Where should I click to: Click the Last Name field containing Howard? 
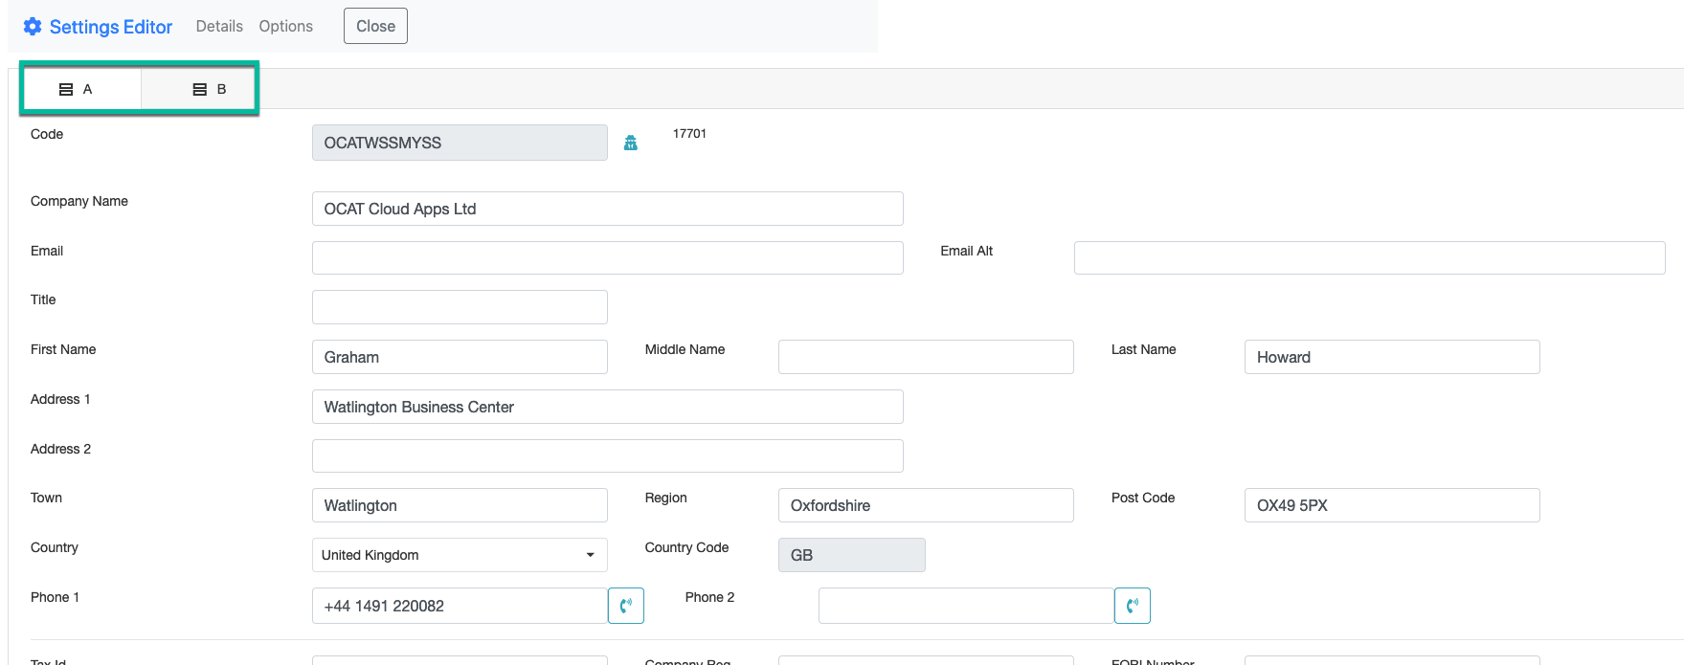(x=1391, y=357)
